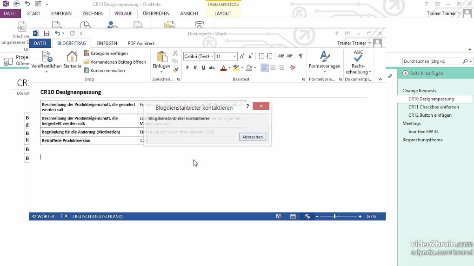Viewport: 474px width, 266px height.
Task: Apply numbered list formatting
Action: (270, 56)
